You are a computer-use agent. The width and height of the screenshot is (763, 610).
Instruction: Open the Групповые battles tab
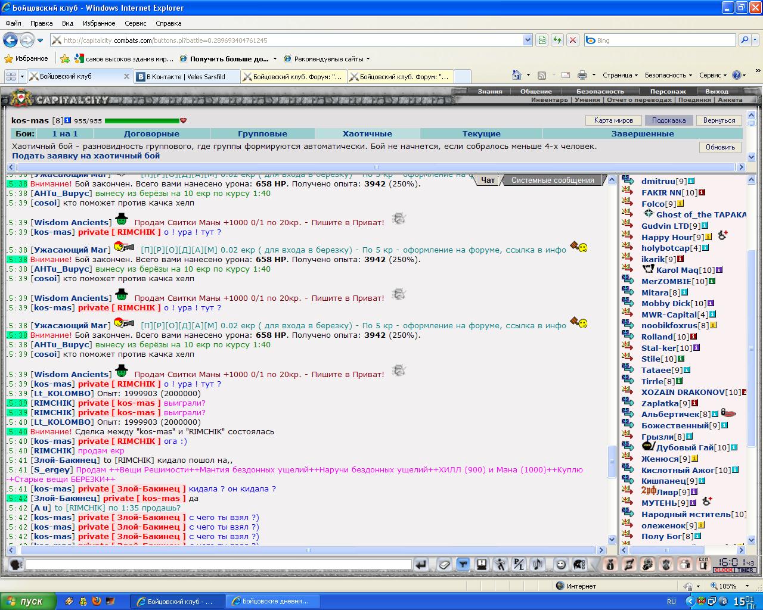coord(262,133)
